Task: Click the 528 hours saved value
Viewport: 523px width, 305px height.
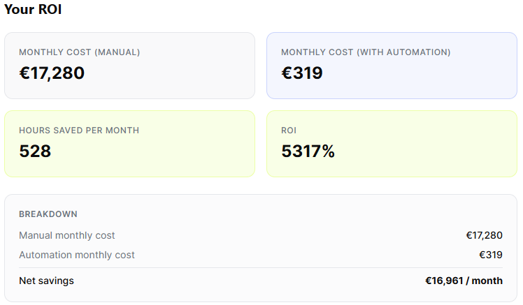Action: (35, 151)
